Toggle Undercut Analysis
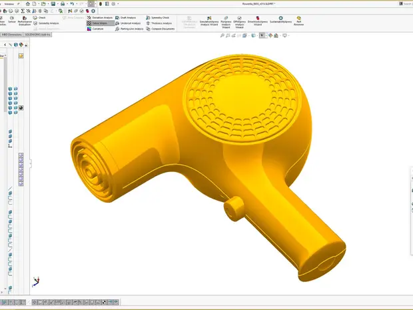Screen dimensions: 413x310 point(128,23)
